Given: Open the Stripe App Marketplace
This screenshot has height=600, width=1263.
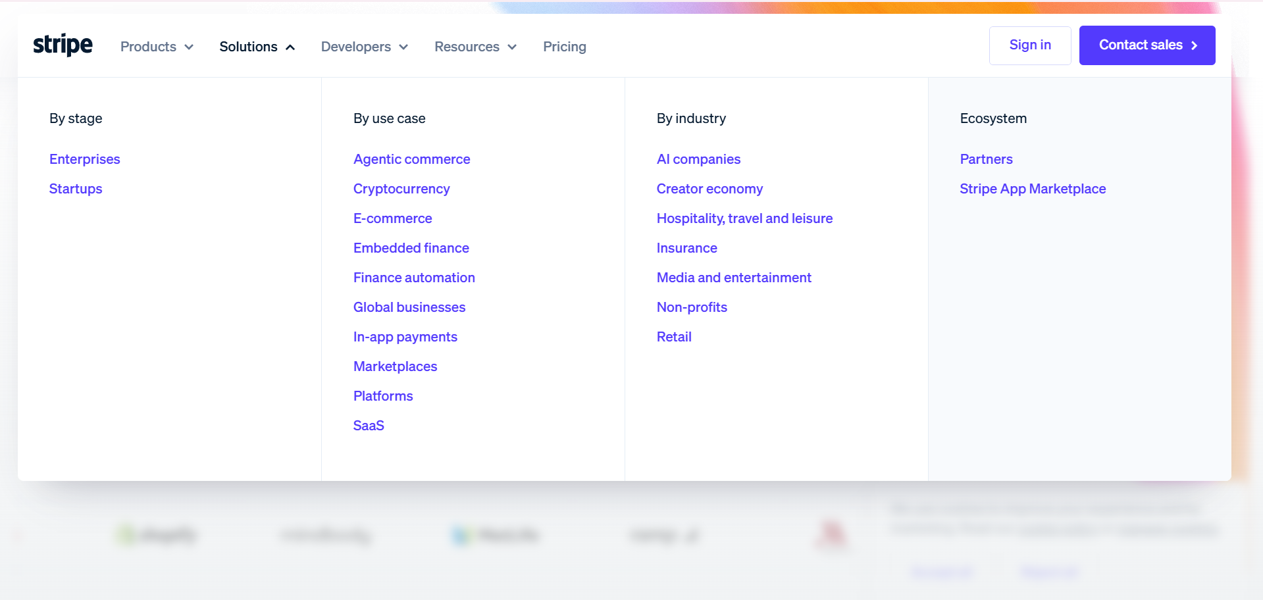Looking at the screenshot, I should point(1033,189).
